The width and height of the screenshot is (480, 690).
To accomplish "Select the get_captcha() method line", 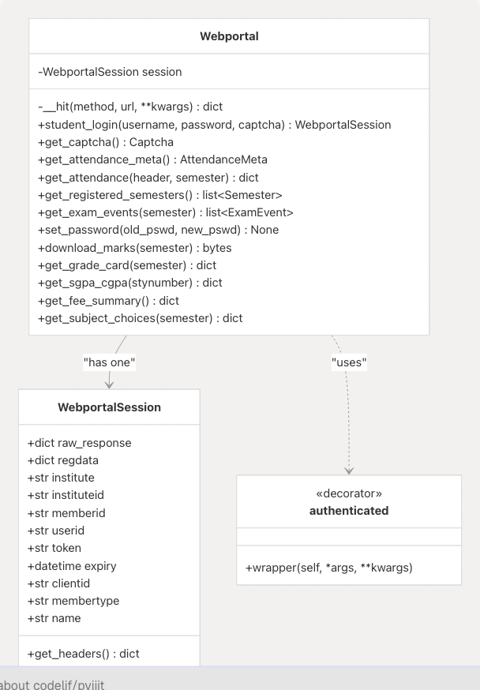I will point(106,142).
